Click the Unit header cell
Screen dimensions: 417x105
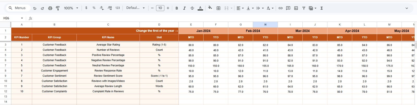159,37
